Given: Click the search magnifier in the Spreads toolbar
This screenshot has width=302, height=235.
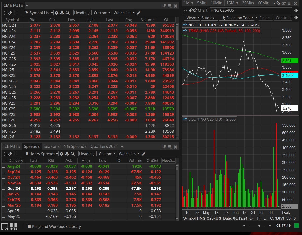Looking at the screenshot, I should pyautogui.click(x=73, y=154).
